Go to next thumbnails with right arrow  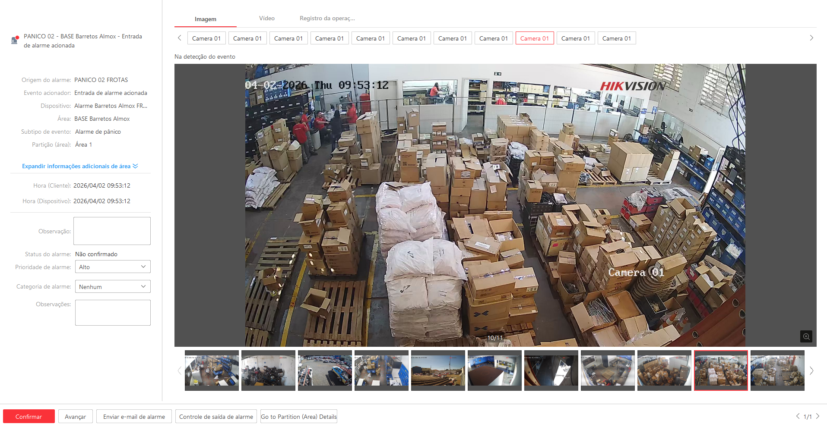click(x=811, y=370)
